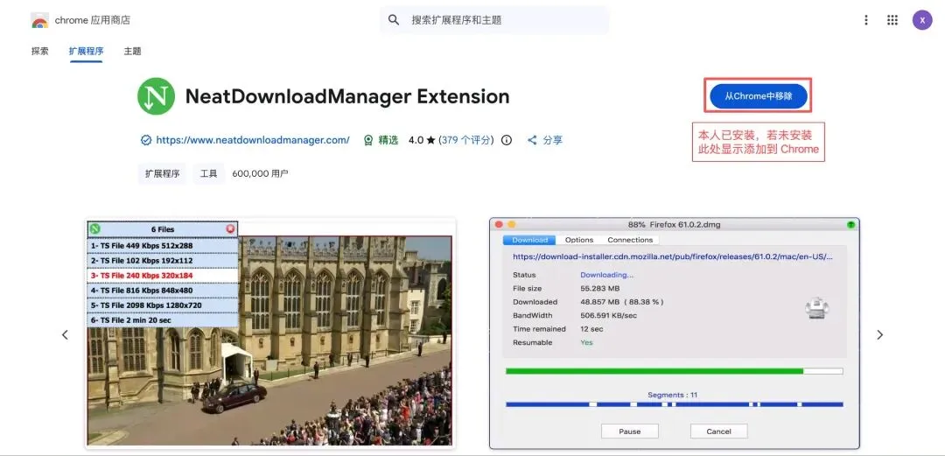
Task: Click the green N icon in 6 Files bar
Action: pyautogui.click(x=95, y=229)
